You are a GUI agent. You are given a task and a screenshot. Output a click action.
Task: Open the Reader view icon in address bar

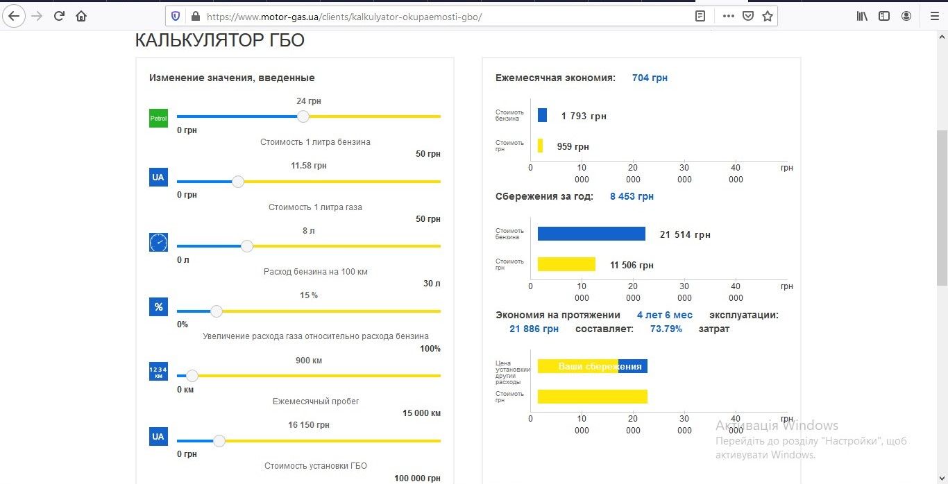[x=701, y=16]
